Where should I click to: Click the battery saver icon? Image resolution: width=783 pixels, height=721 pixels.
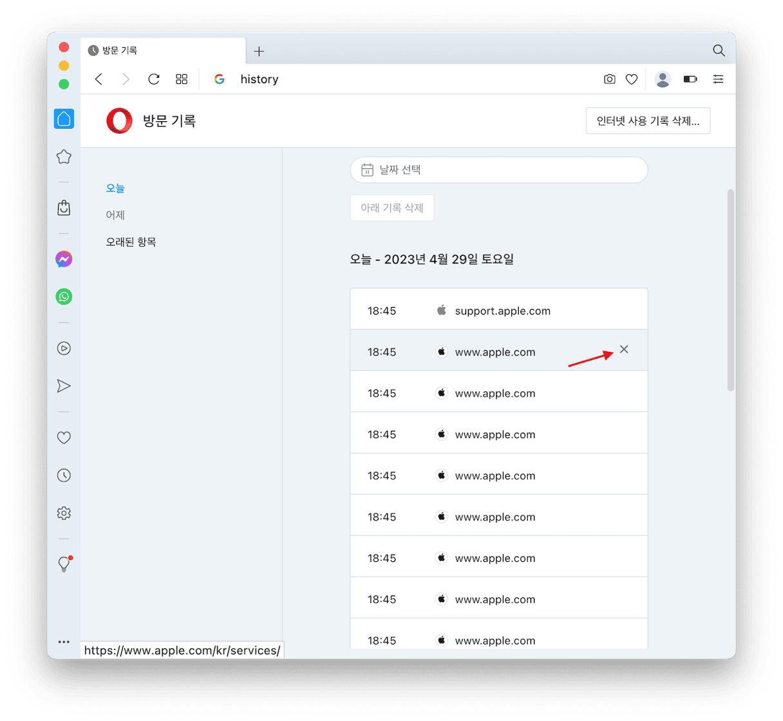coord(690,79)
